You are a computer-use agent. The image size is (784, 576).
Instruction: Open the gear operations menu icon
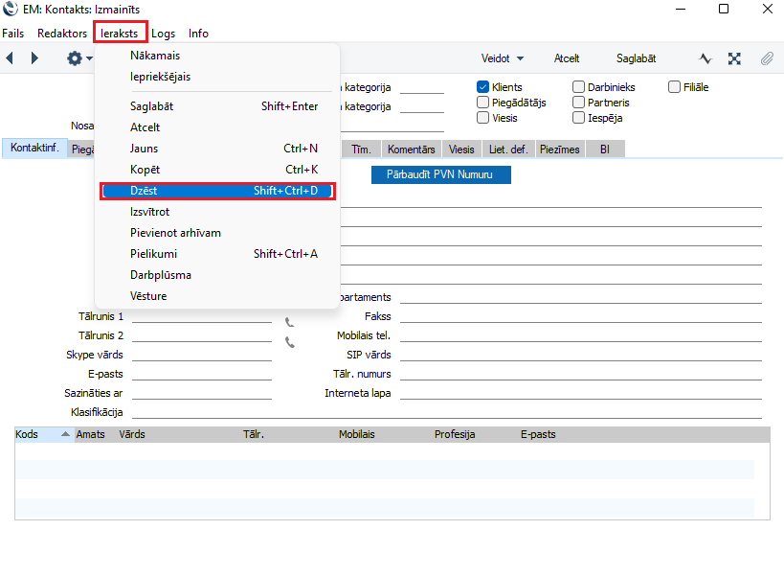(76, 58)
